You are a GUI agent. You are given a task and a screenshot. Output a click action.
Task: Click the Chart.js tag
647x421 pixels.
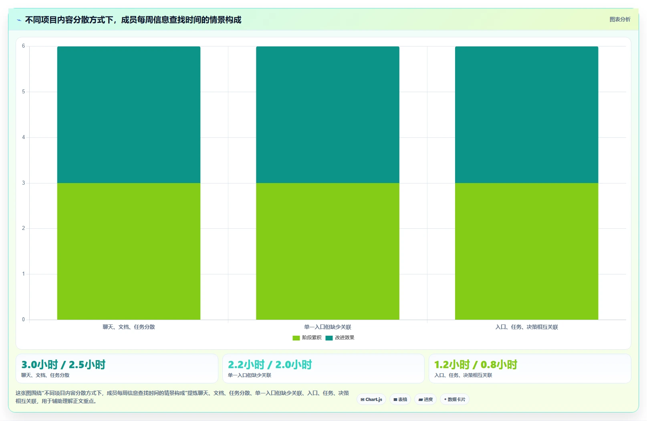coord(371,399)
